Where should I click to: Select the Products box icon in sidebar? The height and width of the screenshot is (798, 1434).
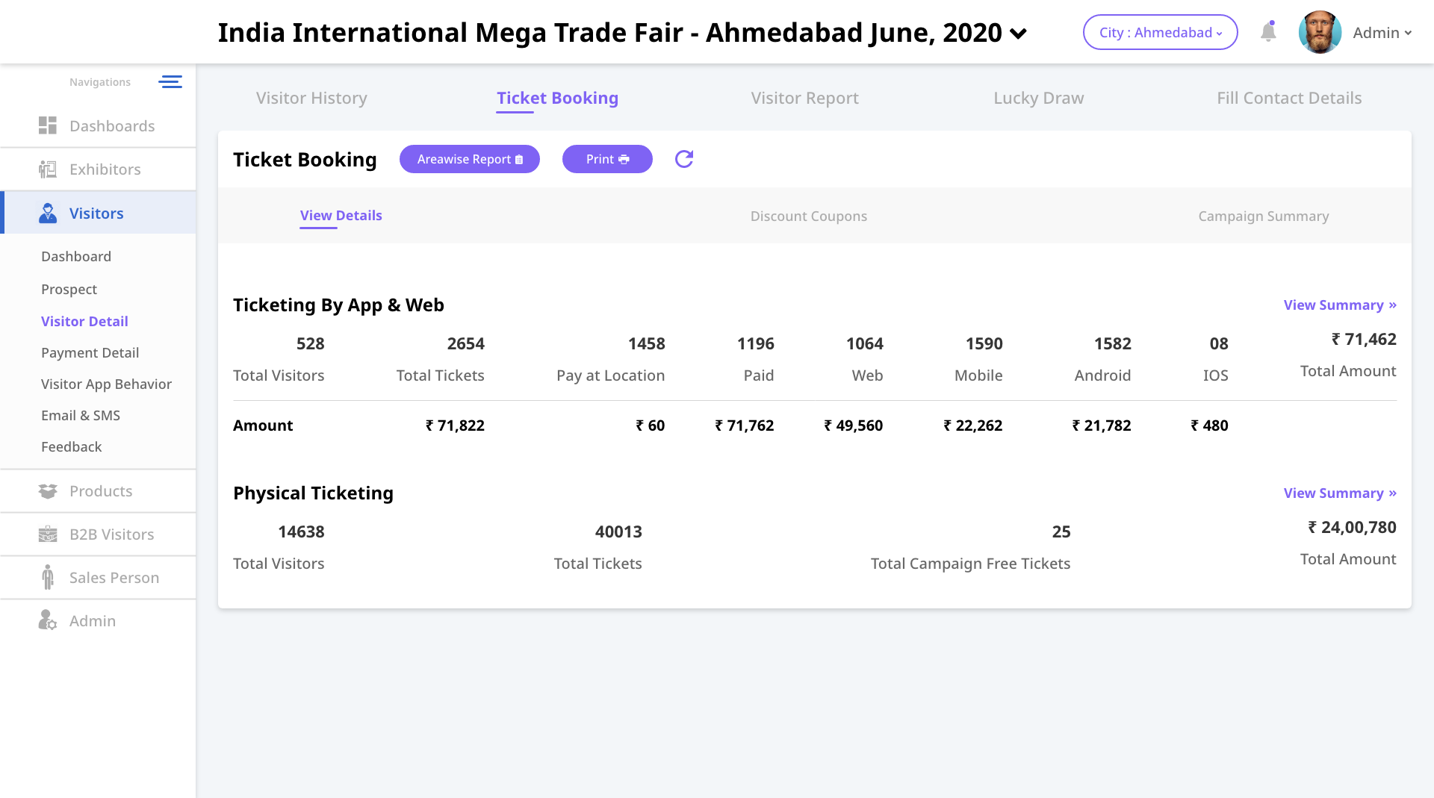(48, 491)
